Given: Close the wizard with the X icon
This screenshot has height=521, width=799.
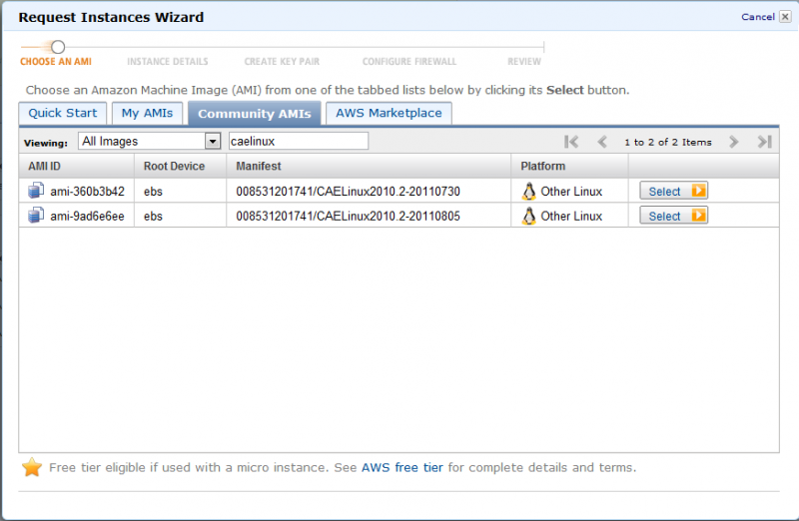Looking at the screenshot, I should point(785,17).
